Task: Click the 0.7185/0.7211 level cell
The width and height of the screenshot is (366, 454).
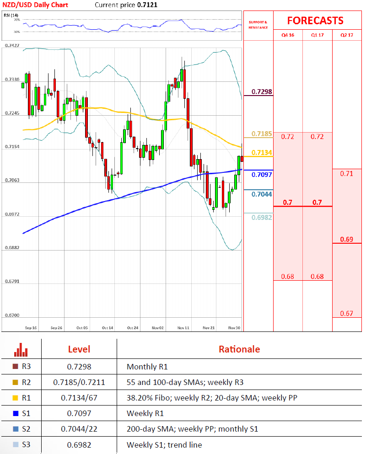Action: coord(79,383)
